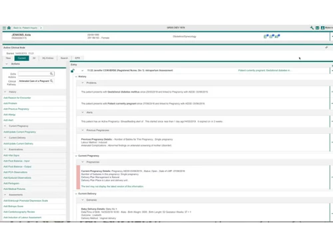The image size is (333, 250).
Task: Collapse the History group in Actions list
Action: point(5,92)
